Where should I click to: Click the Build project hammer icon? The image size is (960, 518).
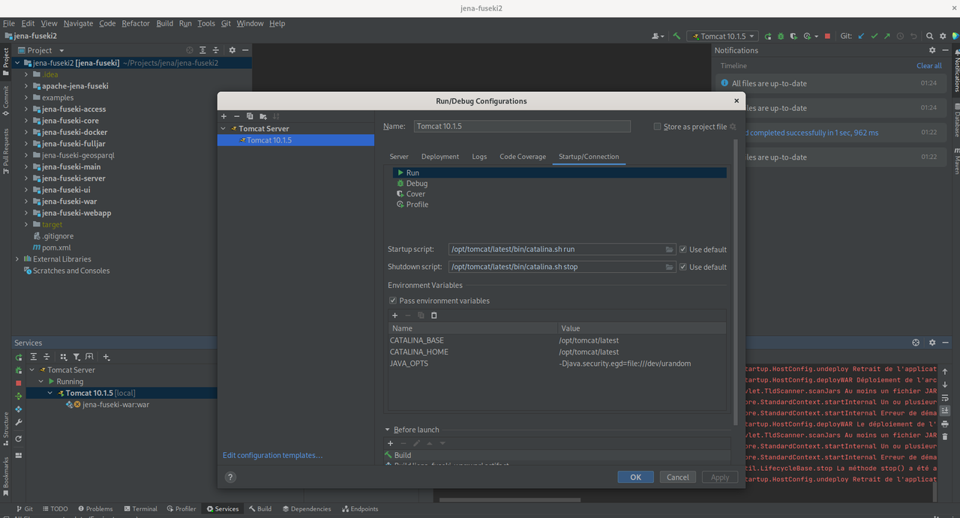point(676,36)
